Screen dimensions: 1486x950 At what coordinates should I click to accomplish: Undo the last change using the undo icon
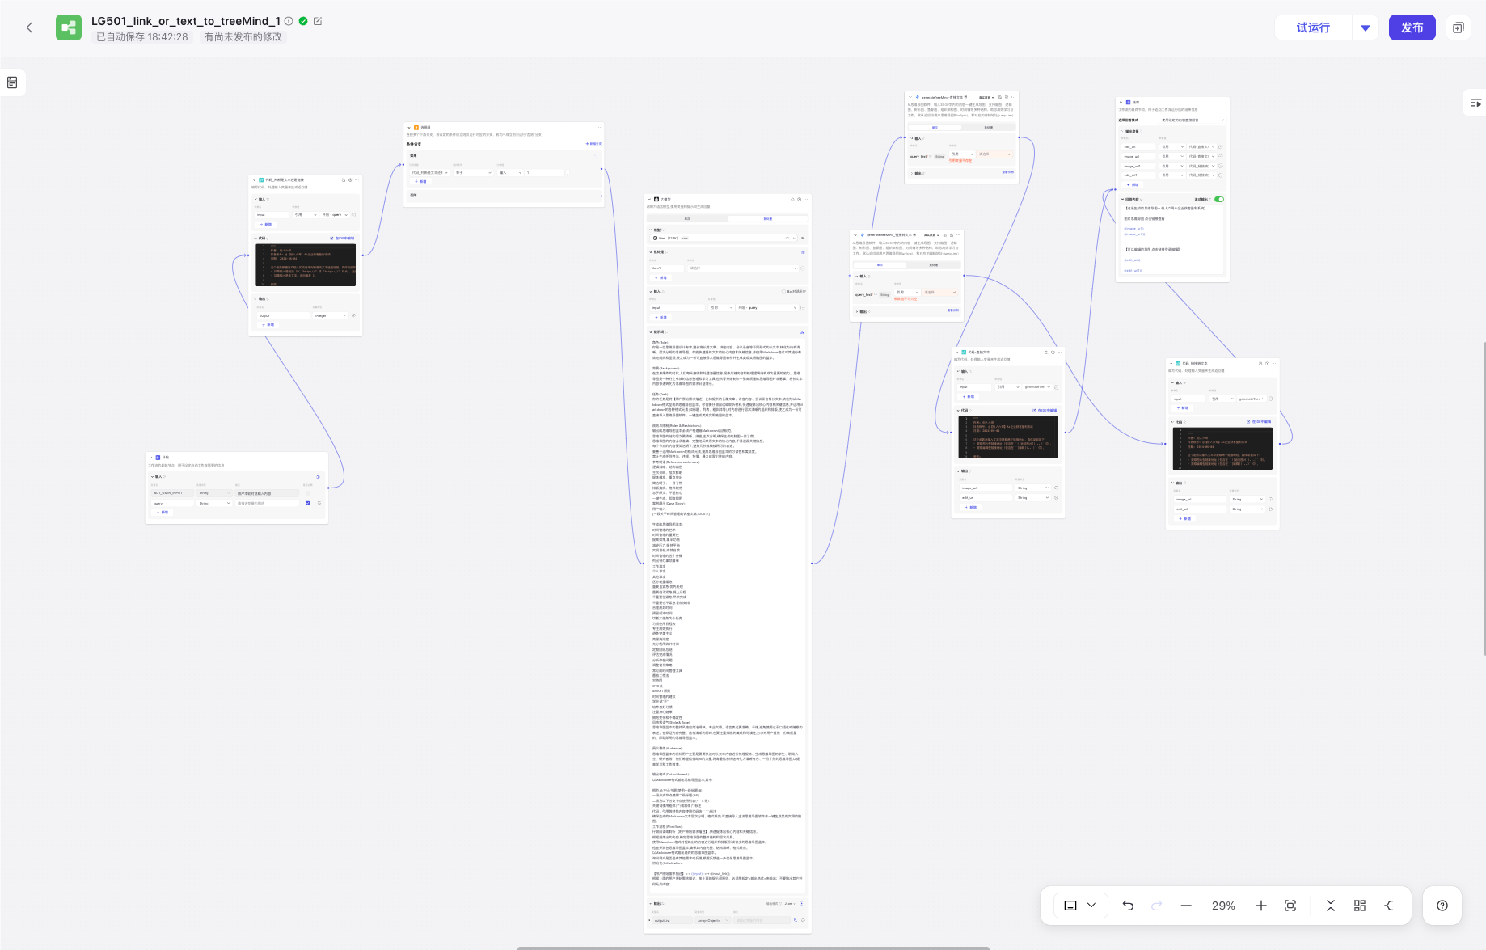pyautogui.click(x=1128, y=906)
